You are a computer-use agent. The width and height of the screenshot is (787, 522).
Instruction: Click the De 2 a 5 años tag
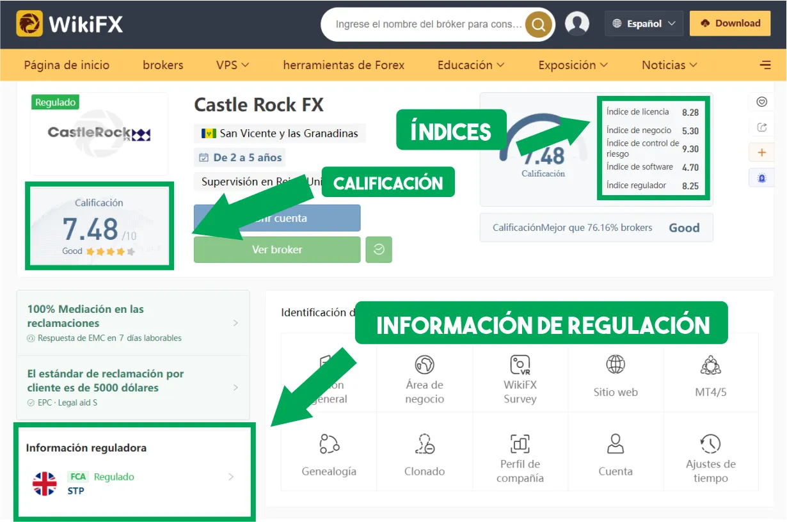tap(240, 157)
